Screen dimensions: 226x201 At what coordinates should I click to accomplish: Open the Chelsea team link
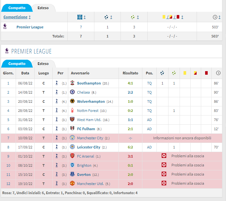coord(83,92)
